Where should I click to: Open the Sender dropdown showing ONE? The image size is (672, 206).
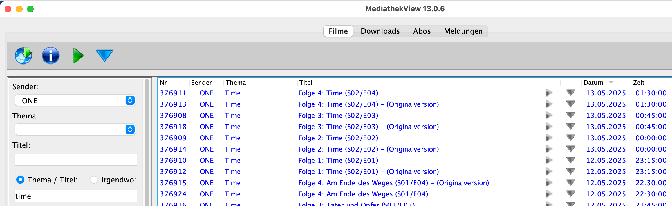point(75,100)
